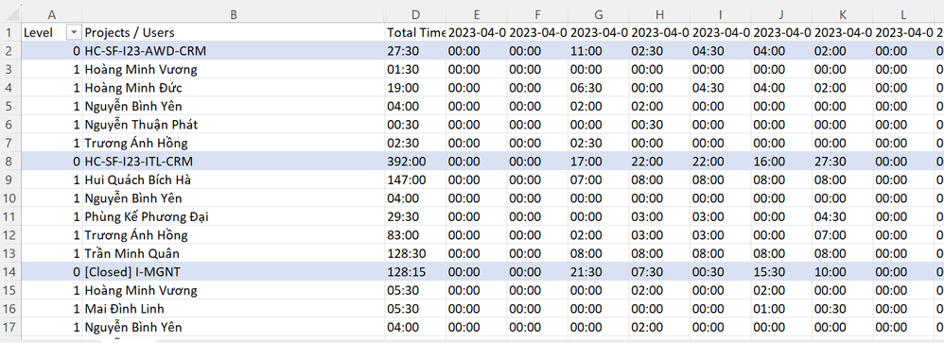
Task: Click the 128:15 total time cell
Action: (x=415, y=272)
